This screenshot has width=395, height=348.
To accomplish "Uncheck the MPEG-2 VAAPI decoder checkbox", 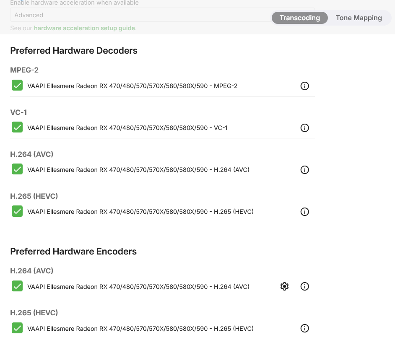I will coord(17,86).
